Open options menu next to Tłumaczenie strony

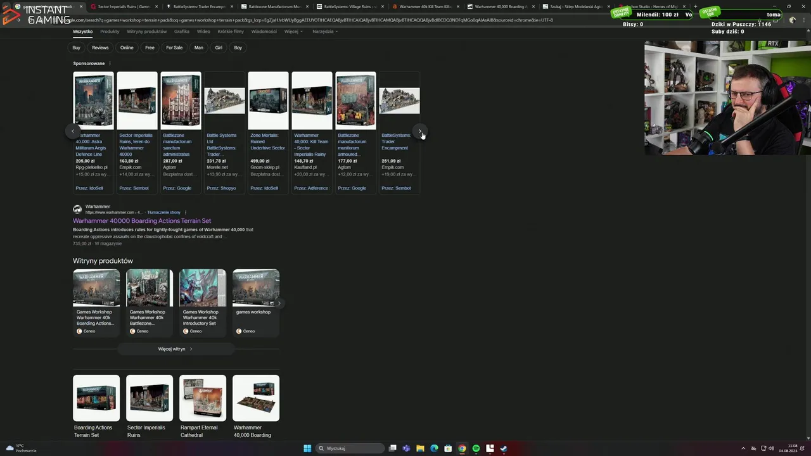(186, 212)
